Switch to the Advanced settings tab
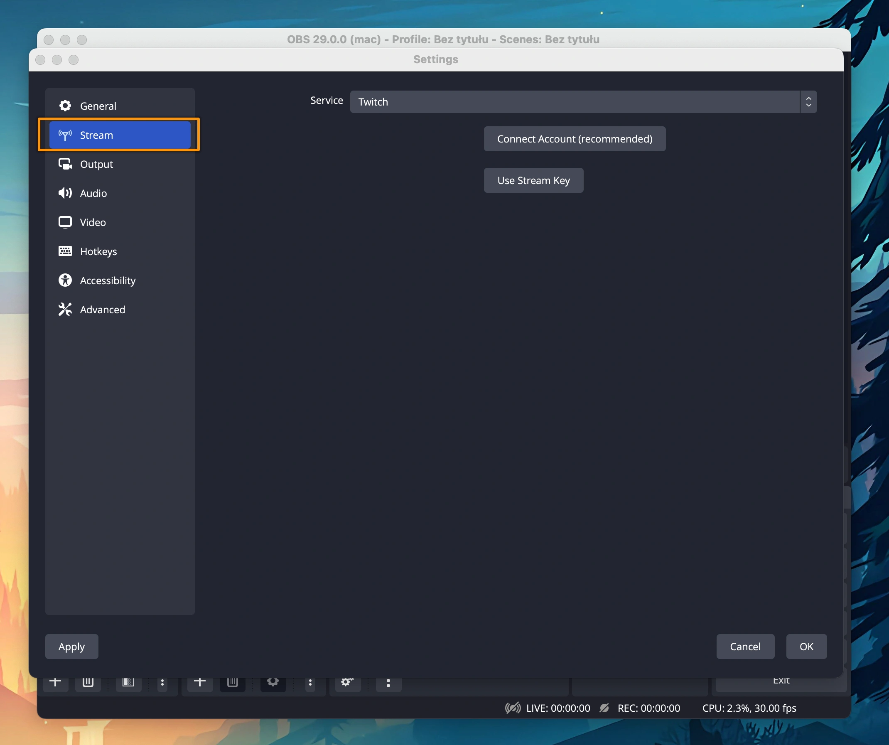The height and width of the screenshot is (745, 889). pos(103,310)
